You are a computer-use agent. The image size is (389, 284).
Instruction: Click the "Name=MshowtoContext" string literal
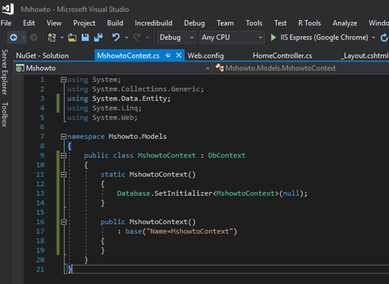[190, 232]
